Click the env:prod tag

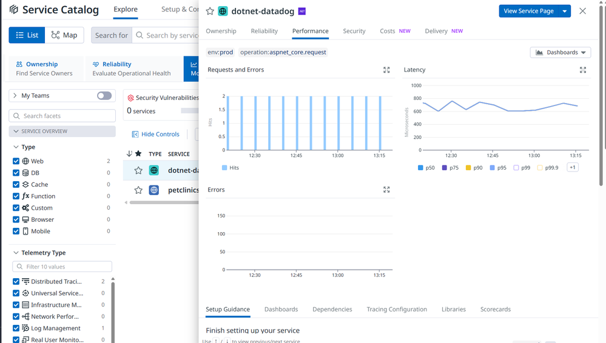220,52
